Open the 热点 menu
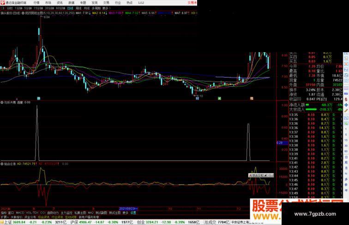The image size is (349, 225). pos(129,3)
